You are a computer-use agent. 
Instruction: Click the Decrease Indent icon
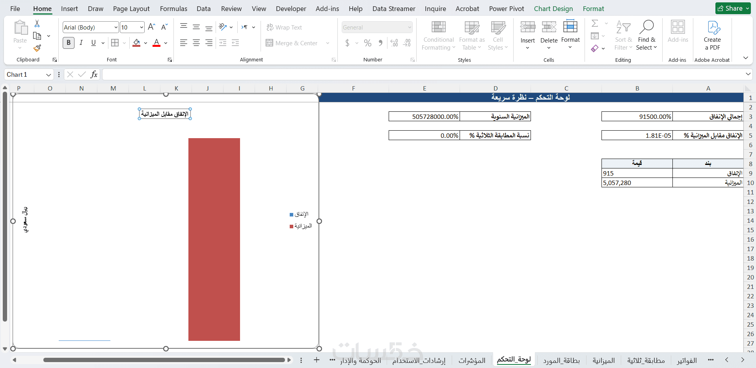point(223,43)
